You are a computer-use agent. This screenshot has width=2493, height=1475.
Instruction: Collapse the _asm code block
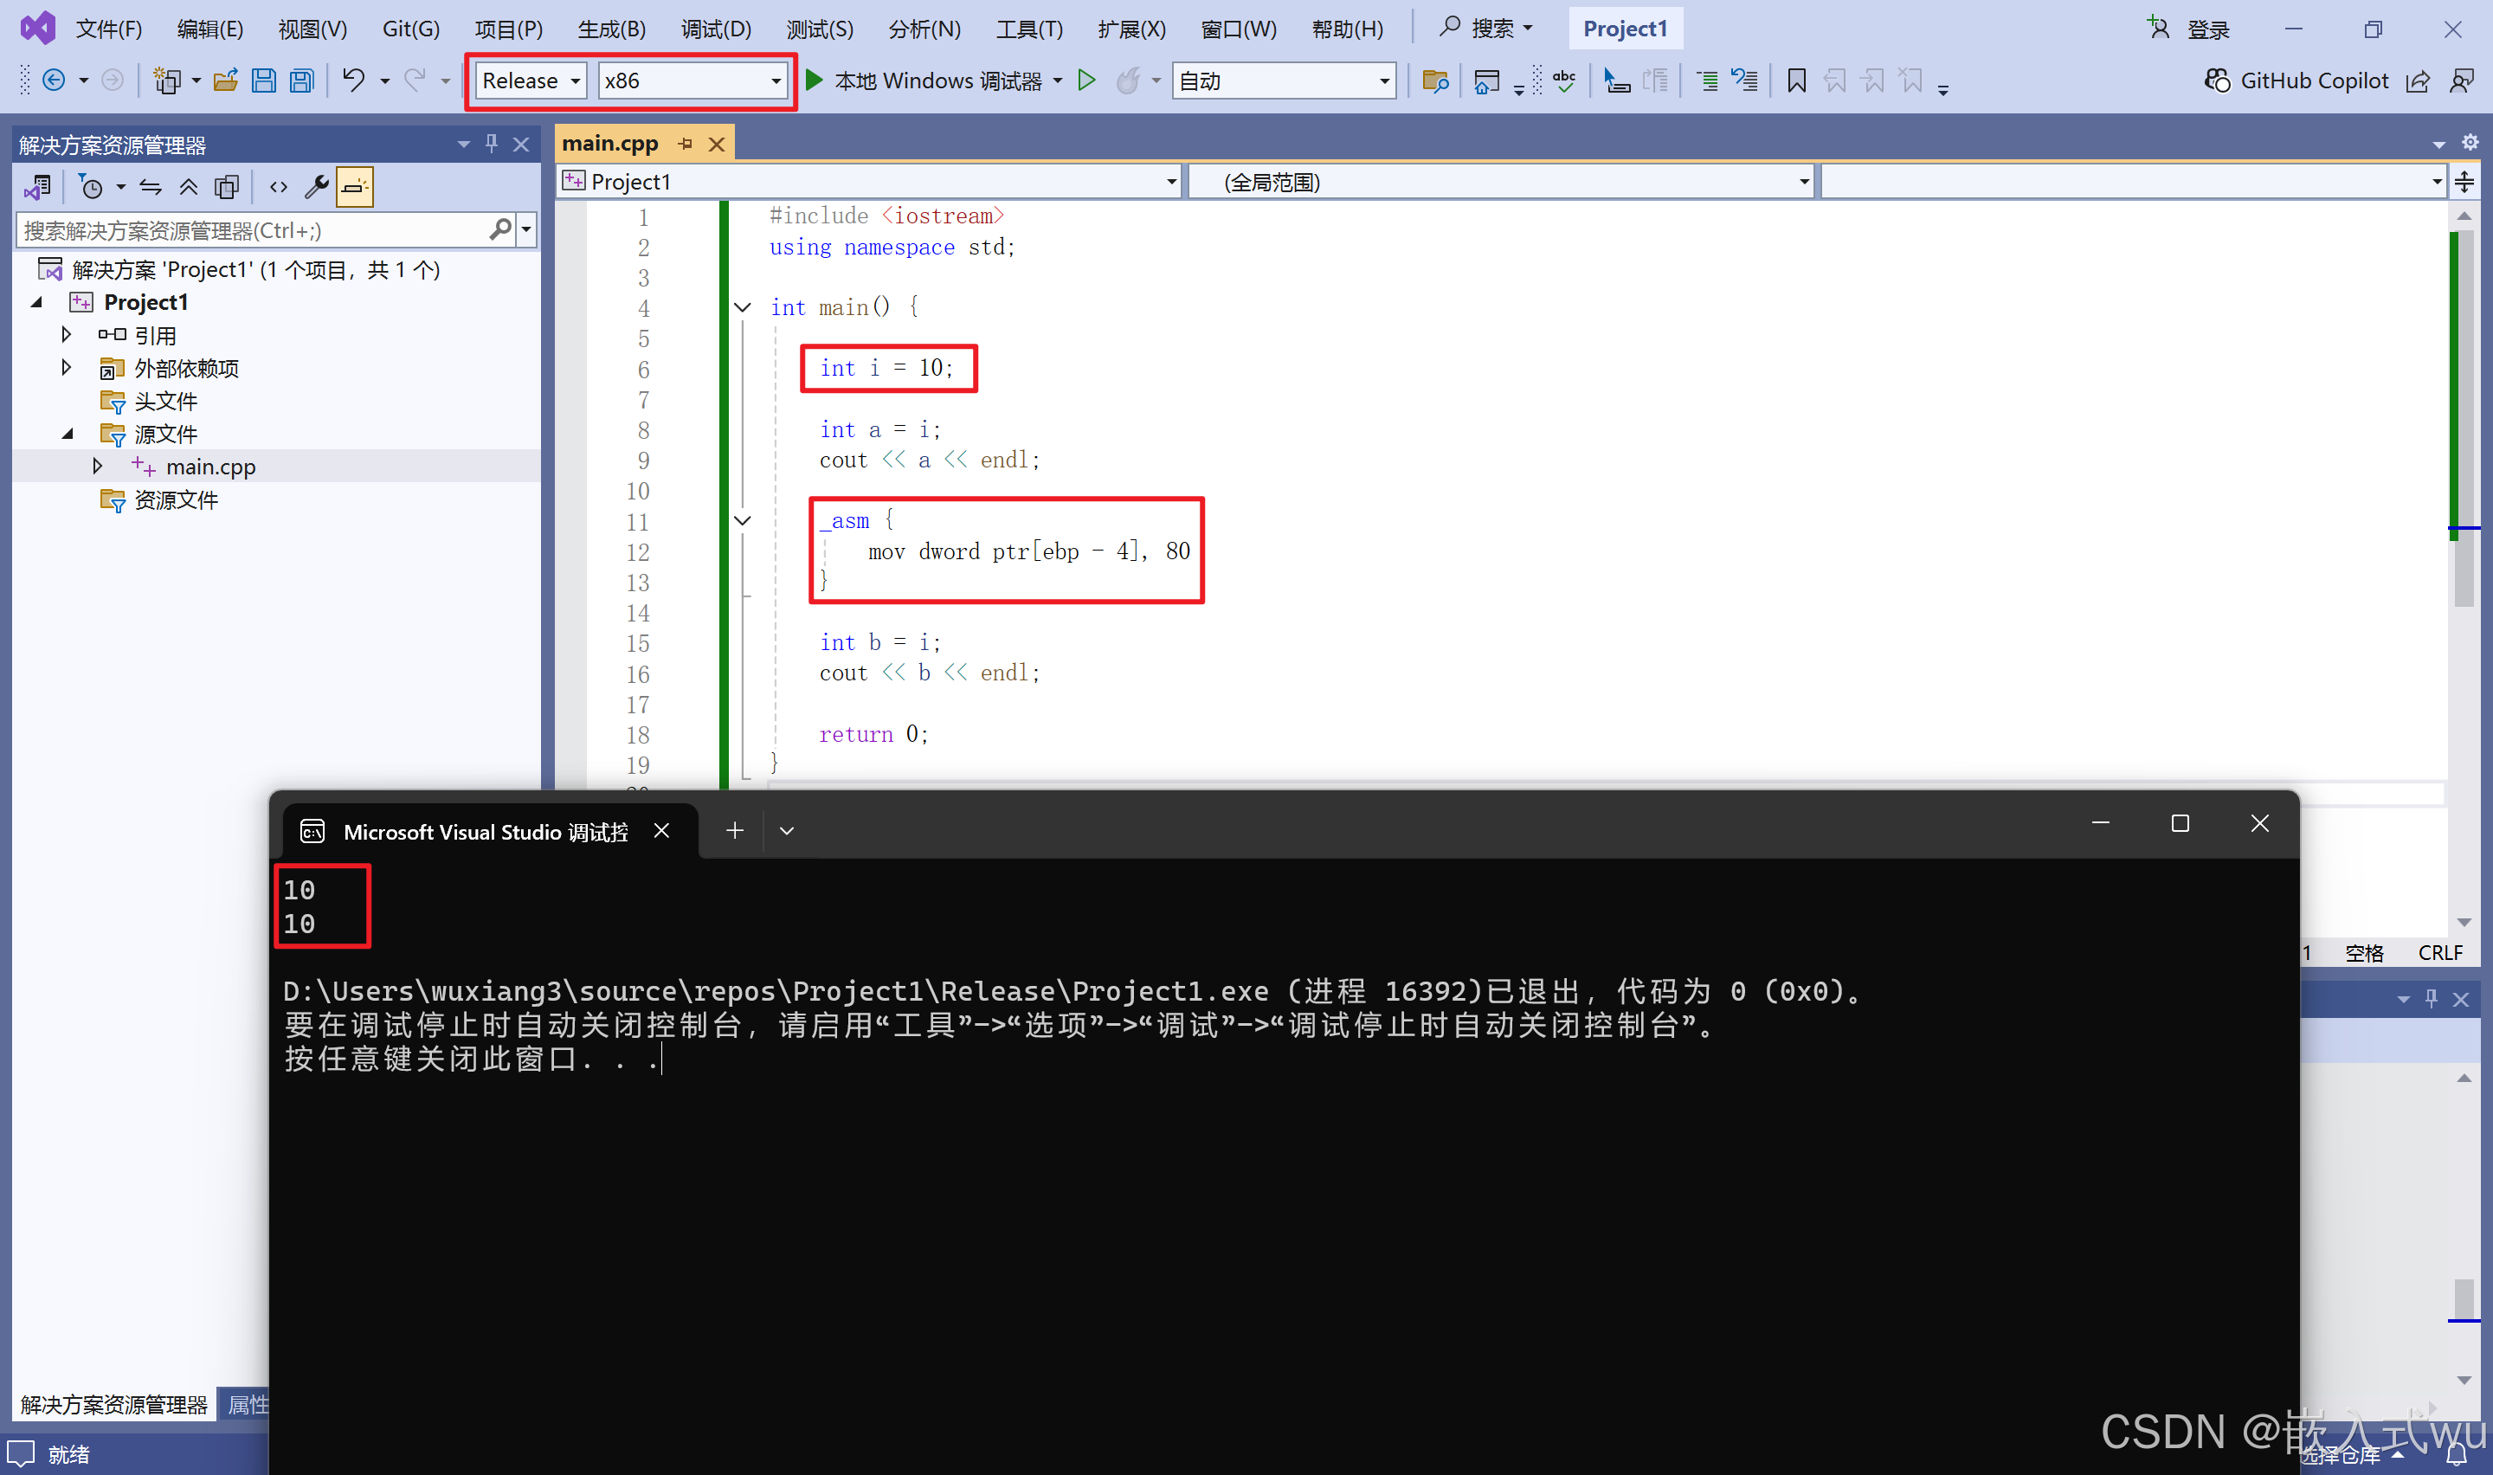coord(742,521)
